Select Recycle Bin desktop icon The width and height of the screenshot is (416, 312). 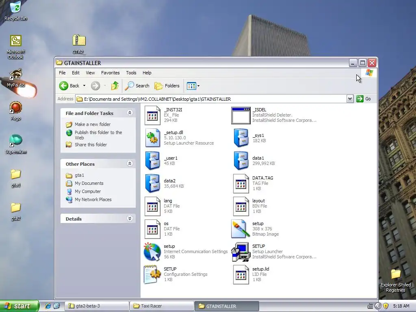(16, 11)
